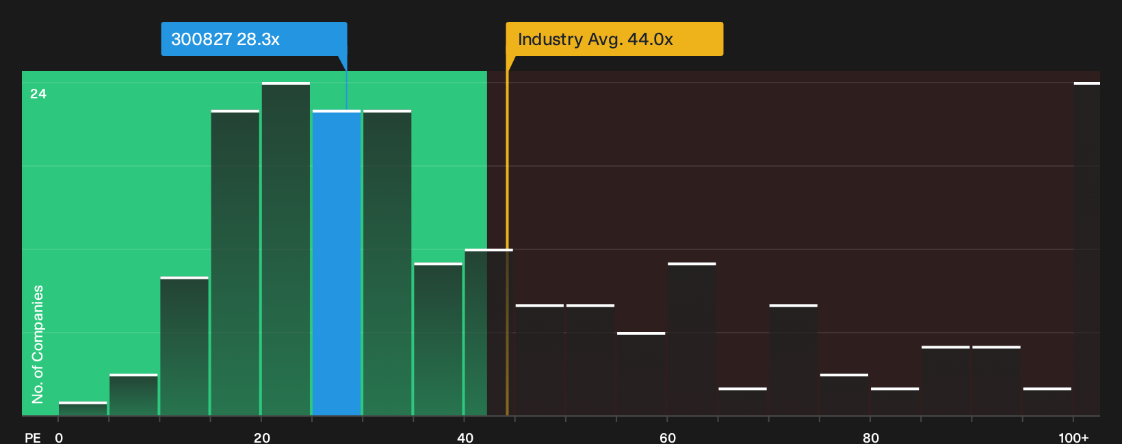The width and height of the screenshot is (1122, 444).
Task: Click the green bar for PE 30–35
Action: pos(387,263)
